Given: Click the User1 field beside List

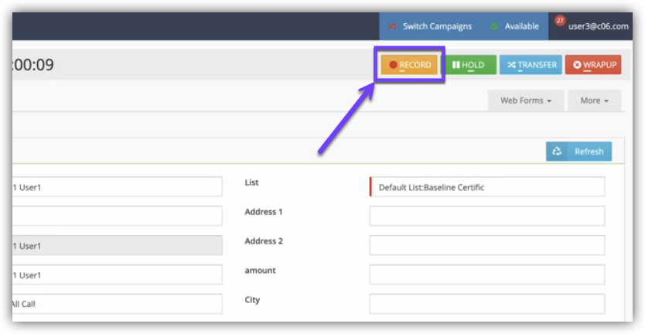Looking at the screenshot, I should coord(116,187).
